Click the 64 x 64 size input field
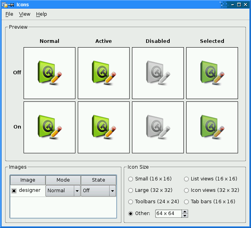This screenshot has width=251, height=228. click(x=169, y=213)
